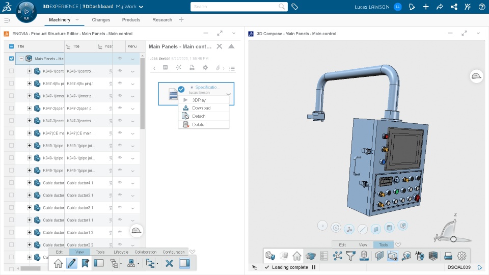Click the plus add icon in top bar
489x275 pixels.
(426, 7)
